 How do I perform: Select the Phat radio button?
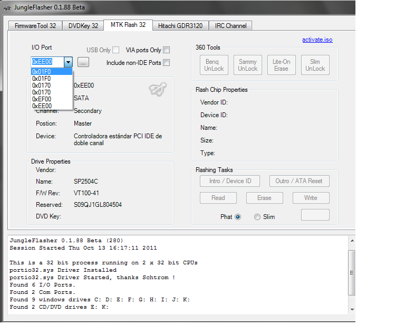[x=238, y=217]
